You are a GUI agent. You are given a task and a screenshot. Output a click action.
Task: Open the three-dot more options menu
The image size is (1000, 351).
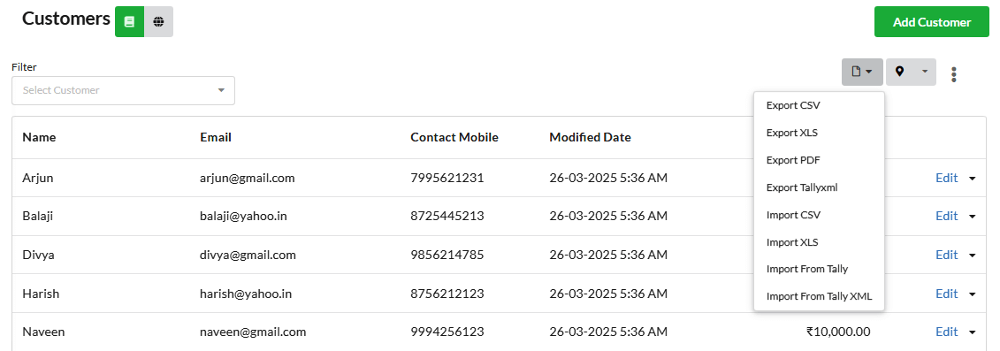(x=954, y=74)
